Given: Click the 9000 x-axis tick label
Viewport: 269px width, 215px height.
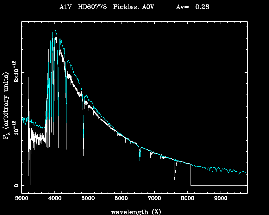Looking at the screenshot, I should click(x=221, y=198).
